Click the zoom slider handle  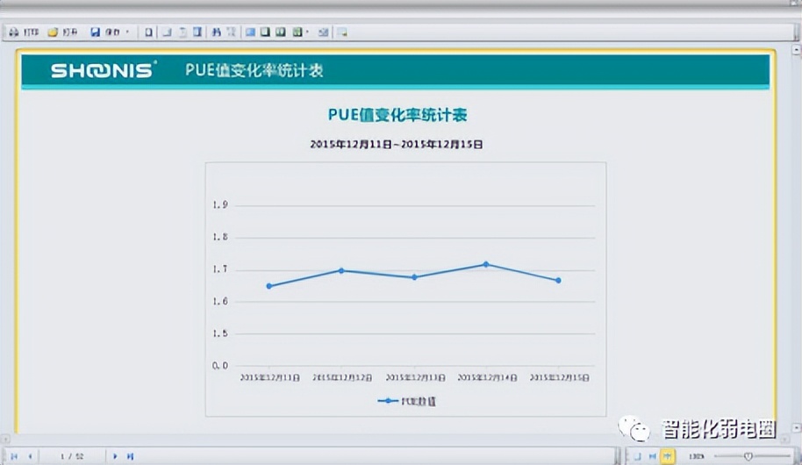[x=748, y=456]
